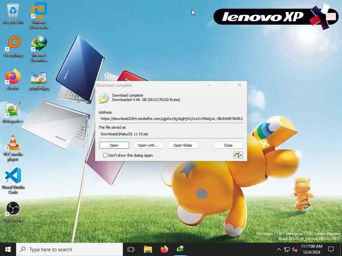
Task: Click the download complete folder icon
Action: coord(104,98)
